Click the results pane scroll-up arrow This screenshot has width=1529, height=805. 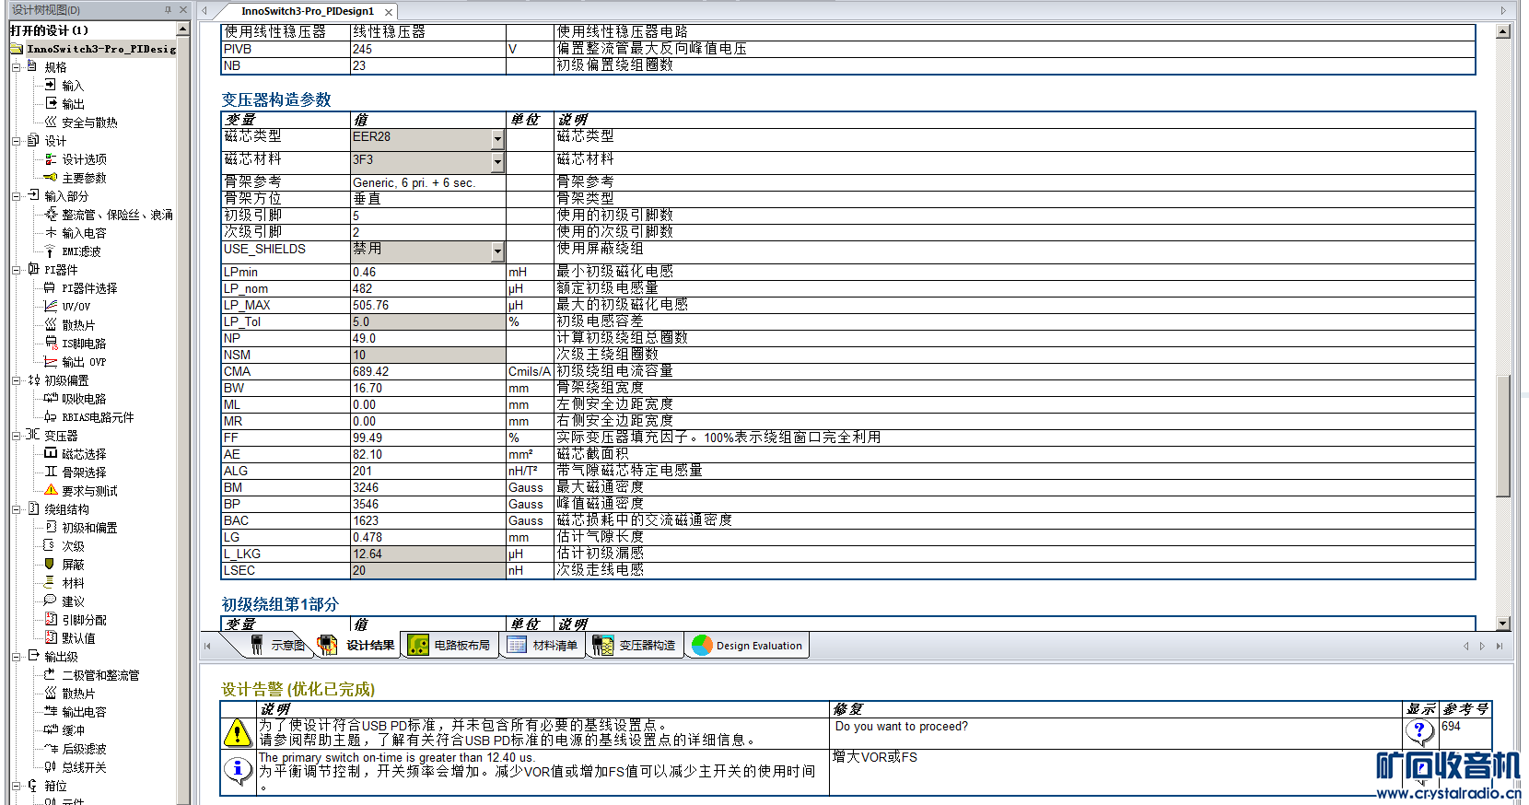(1503, 31)
